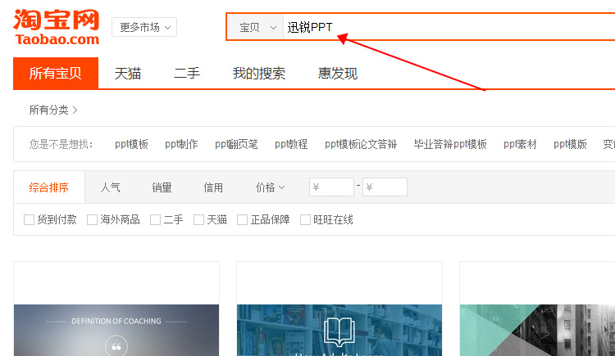Click the ppt素材 suggestion link
Screen dimensions: 615x356
tap(520, 144)
